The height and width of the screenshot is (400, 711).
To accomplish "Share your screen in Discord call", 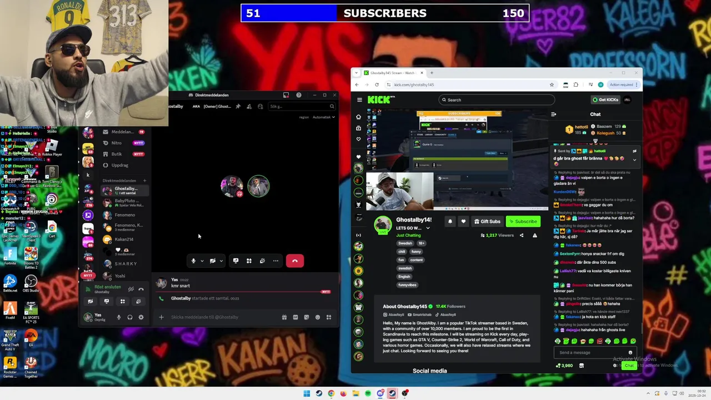I will point(236,261).
